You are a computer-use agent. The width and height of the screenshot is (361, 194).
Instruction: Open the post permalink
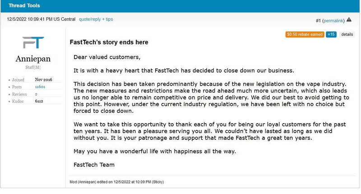334,21
